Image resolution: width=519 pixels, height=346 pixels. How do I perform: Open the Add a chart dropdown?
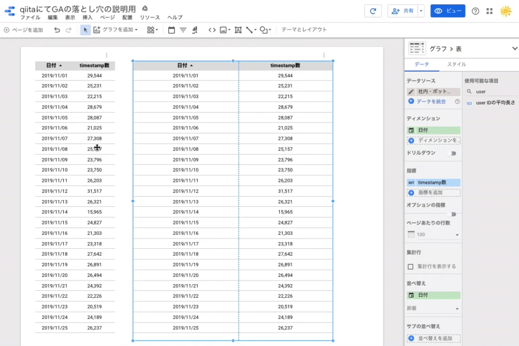pos(115,30)
